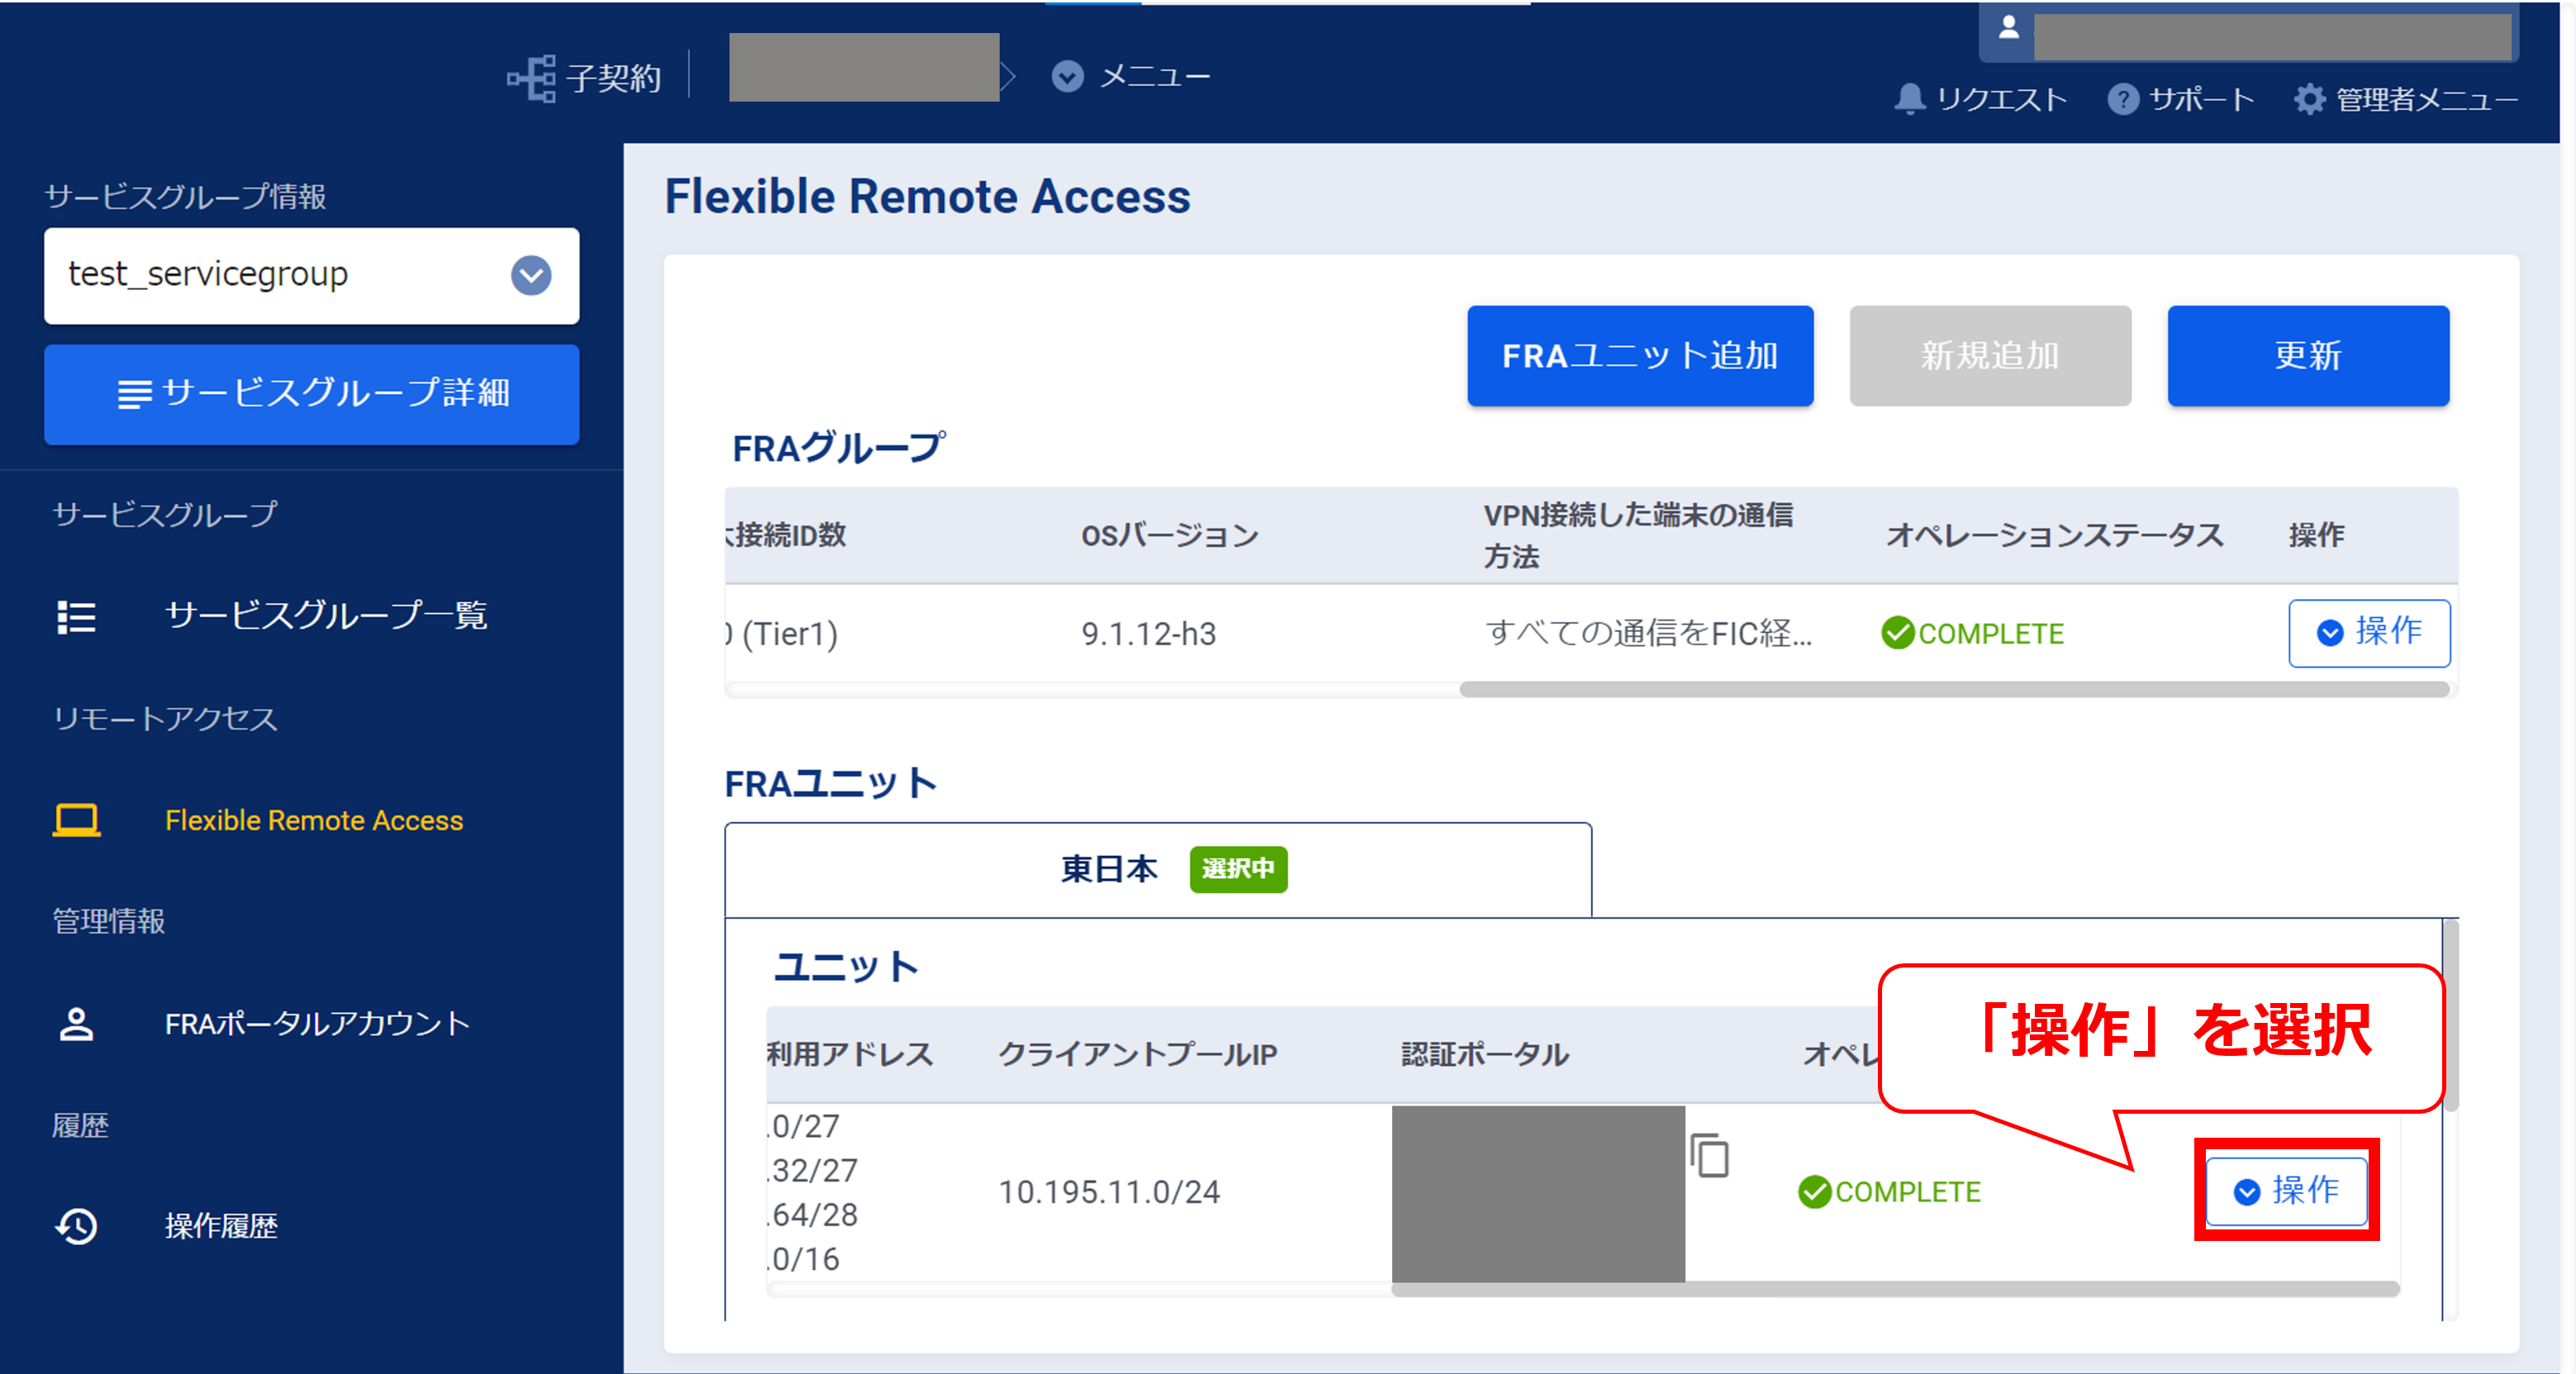The width and height of the screenshot is (2576, 1374).
Task: Expand the メニュー dropdown in header
Action: [x=1067, y=76]
